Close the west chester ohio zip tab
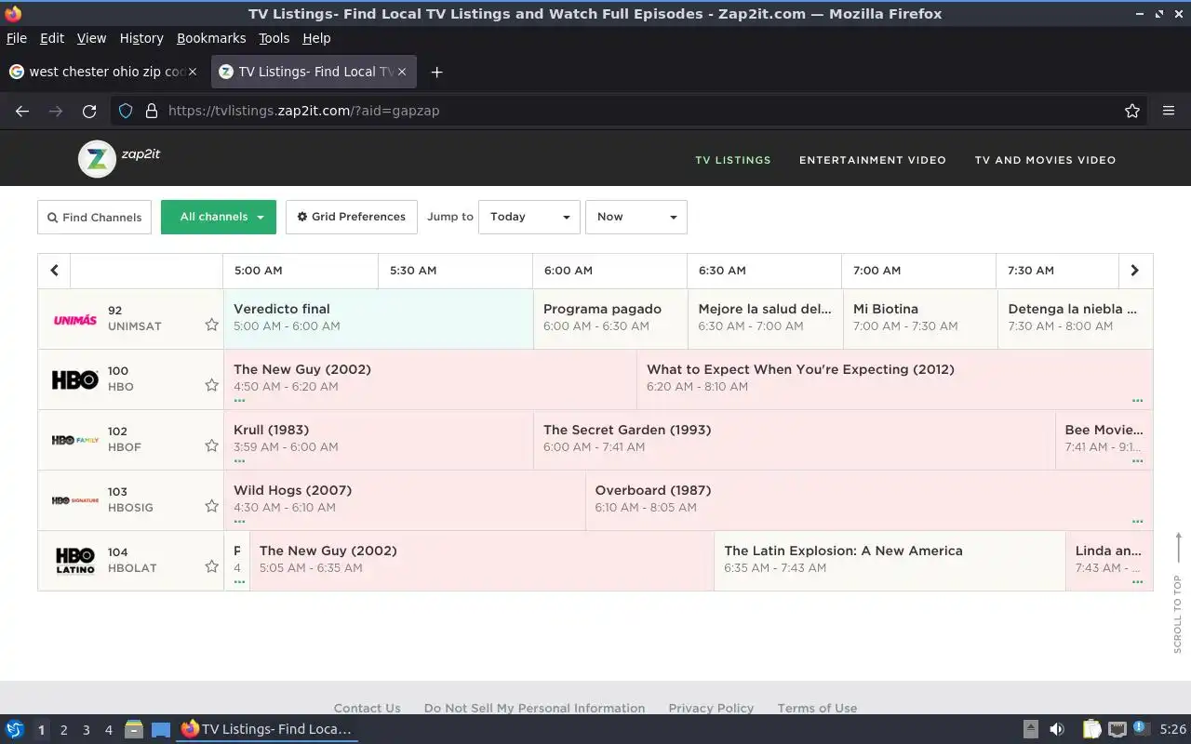Viewport: 1191px width, 744px height. point(193,72)
